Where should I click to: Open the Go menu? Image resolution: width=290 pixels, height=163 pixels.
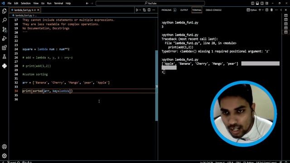[43, 3]
